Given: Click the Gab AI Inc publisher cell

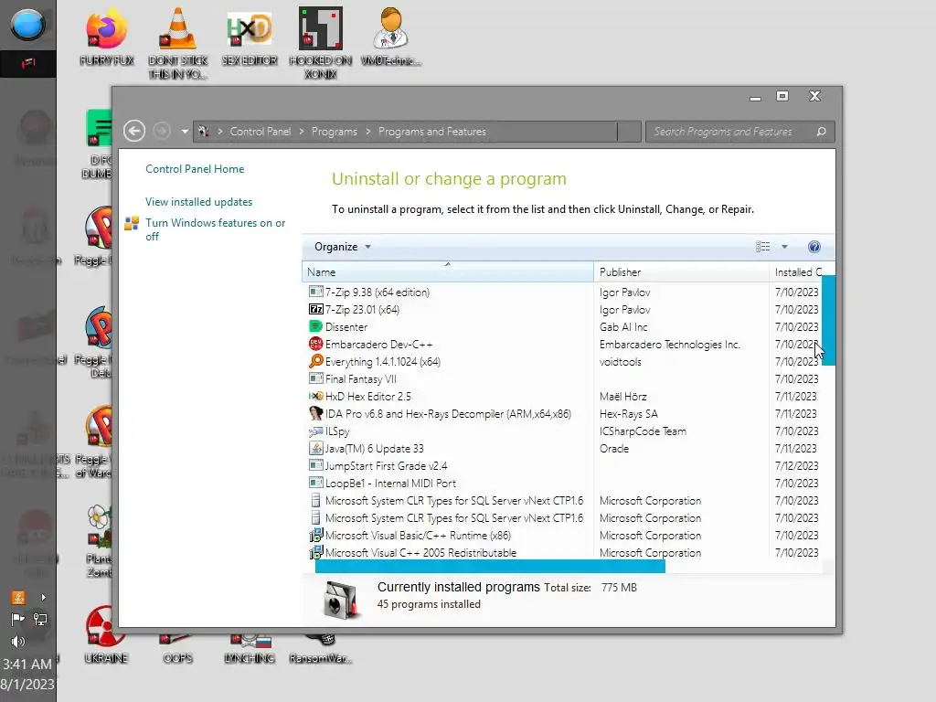Looking at the screenshot, I should (x=623, y=327).
